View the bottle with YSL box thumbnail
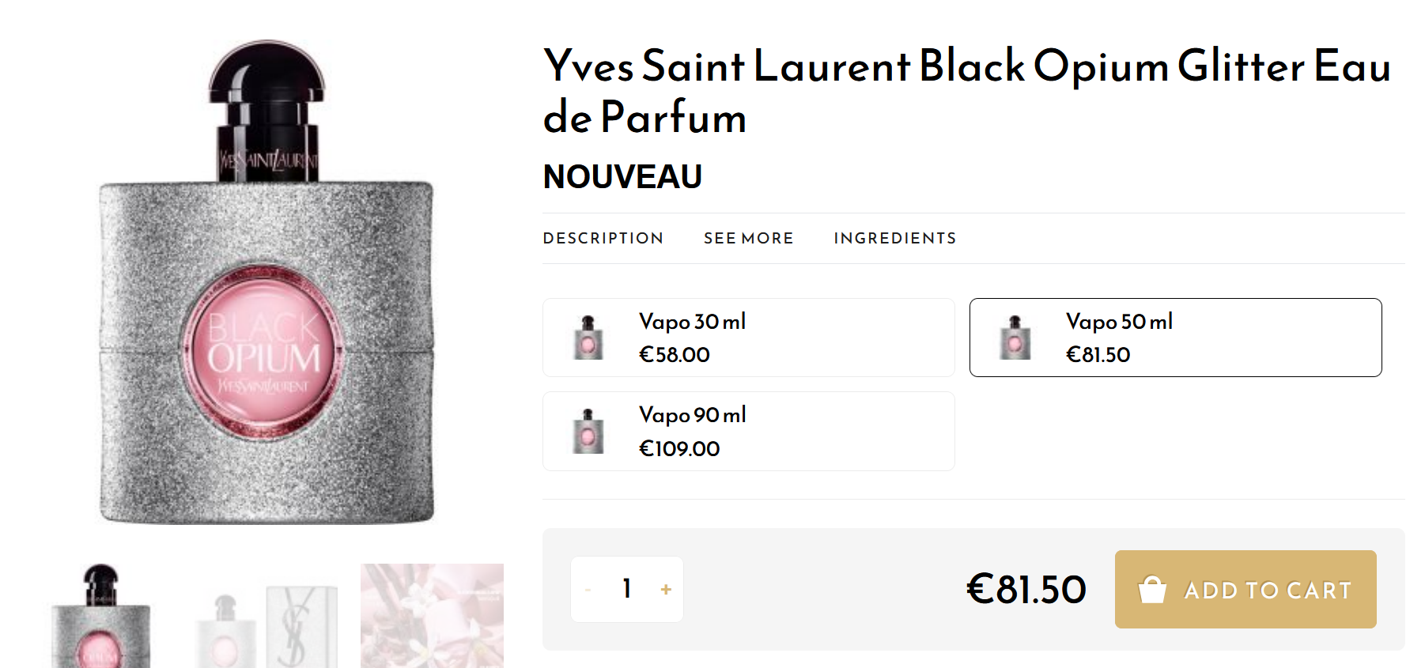1425x668 pixels. click(266, 625)
